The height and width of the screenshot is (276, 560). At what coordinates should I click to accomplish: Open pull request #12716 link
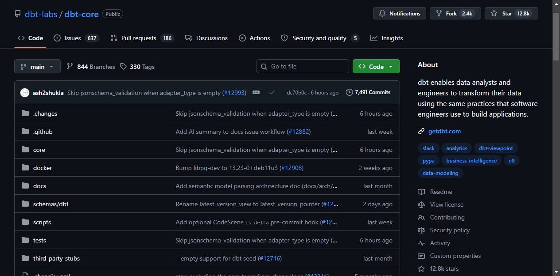[x=270, y=258]
